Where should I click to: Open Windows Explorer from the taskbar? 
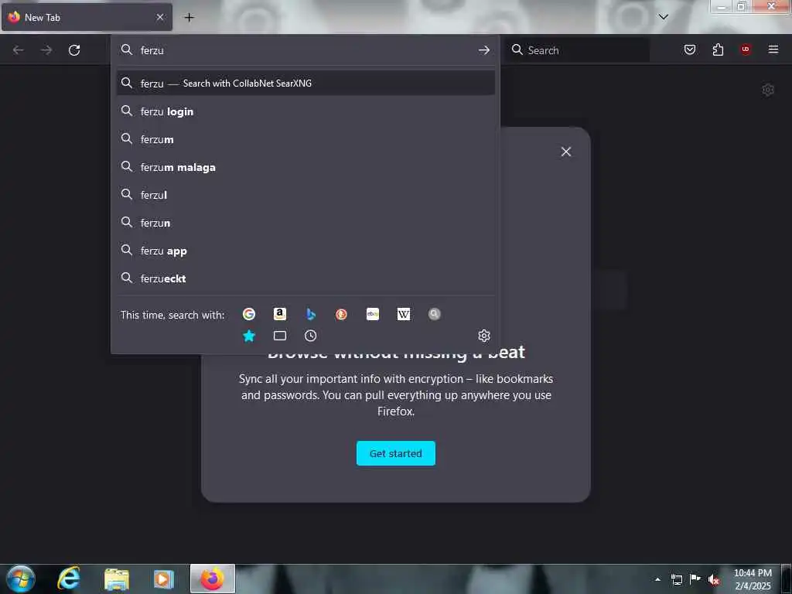tap(117, 579)
